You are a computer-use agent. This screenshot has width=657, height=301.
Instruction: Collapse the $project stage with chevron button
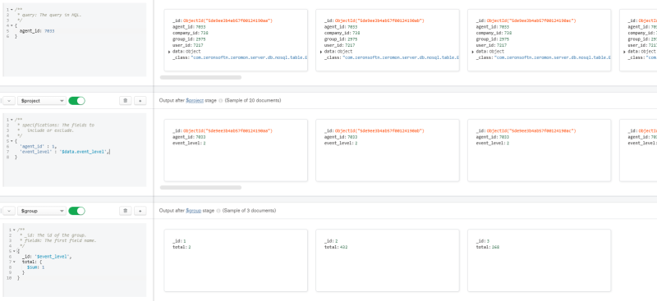(10, 101)
